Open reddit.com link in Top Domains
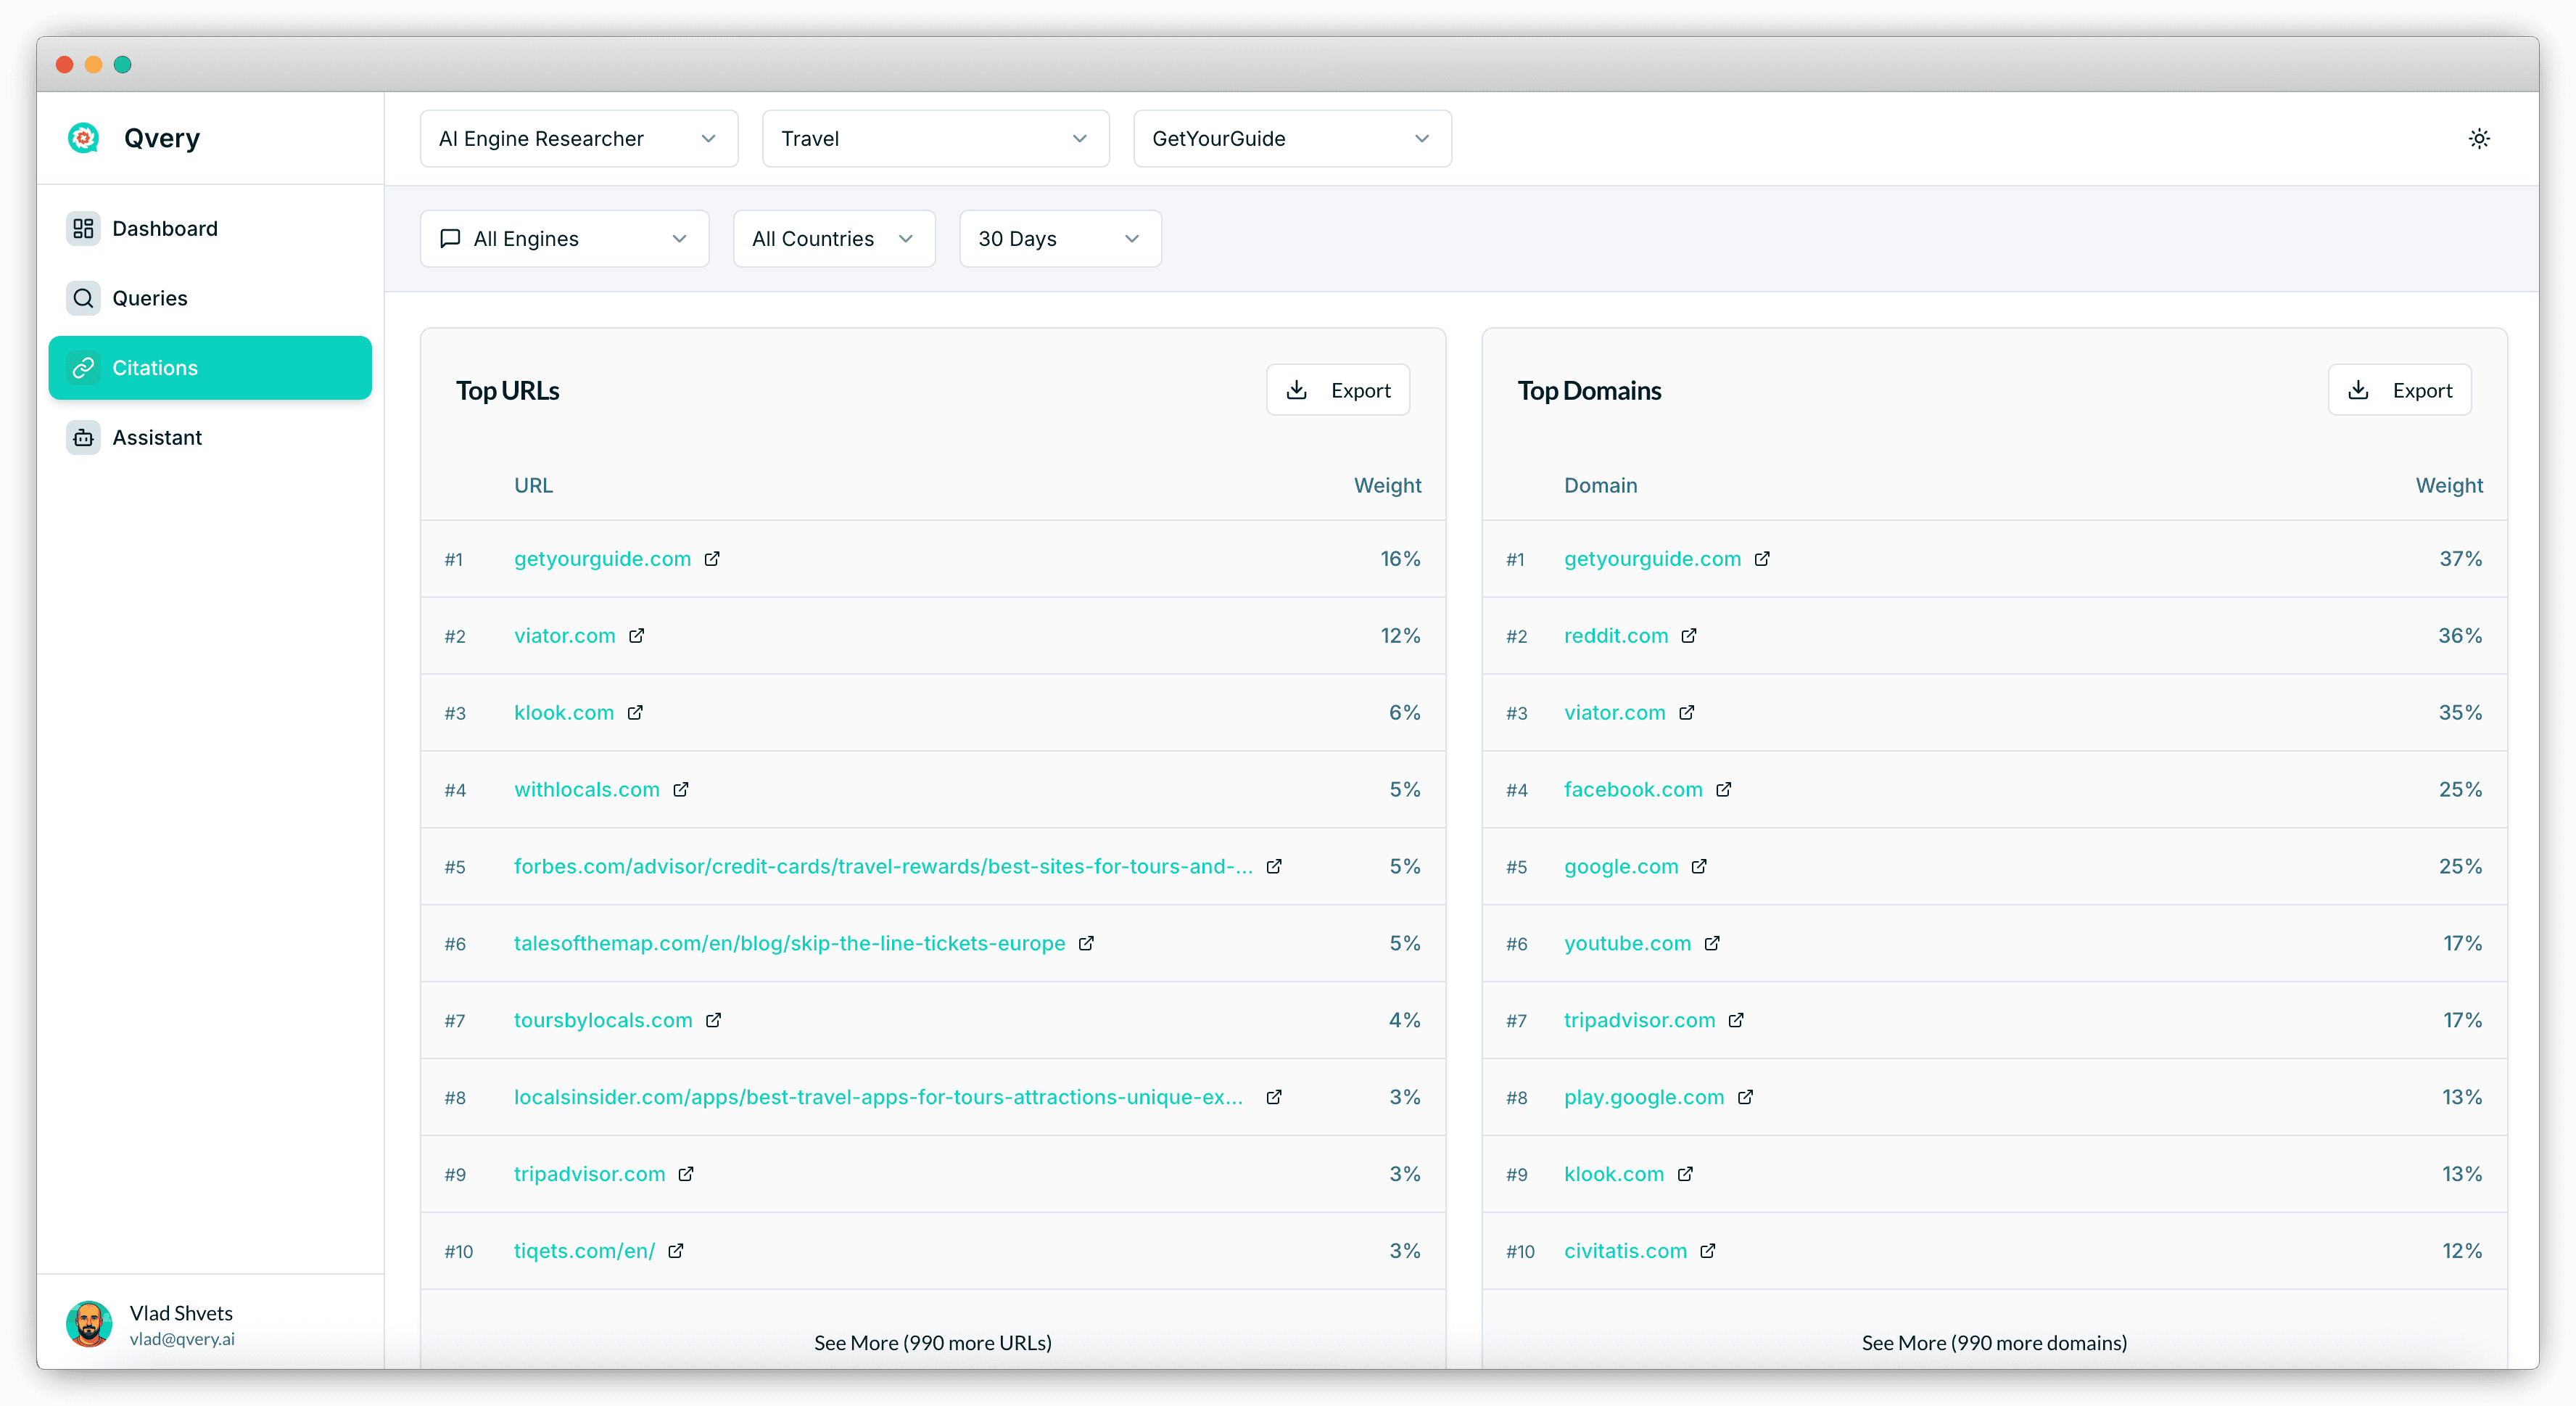 pyautogui.click(x=1616, y=636)
